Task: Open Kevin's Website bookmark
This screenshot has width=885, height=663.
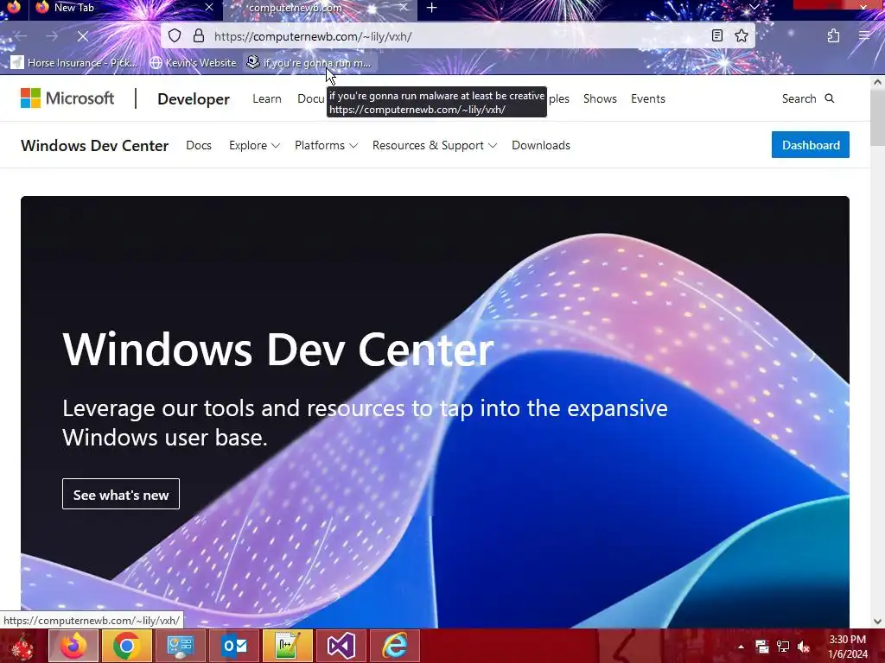Action: pyautogui.click(x=193, y=62)
